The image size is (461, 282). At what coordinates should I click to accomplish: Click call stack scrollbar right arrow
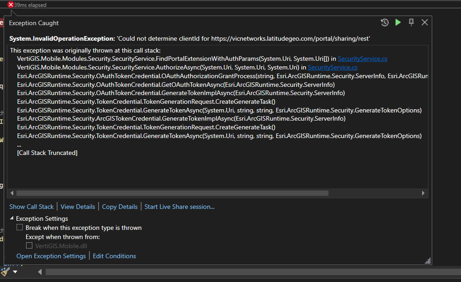click(x=423, y=193)
